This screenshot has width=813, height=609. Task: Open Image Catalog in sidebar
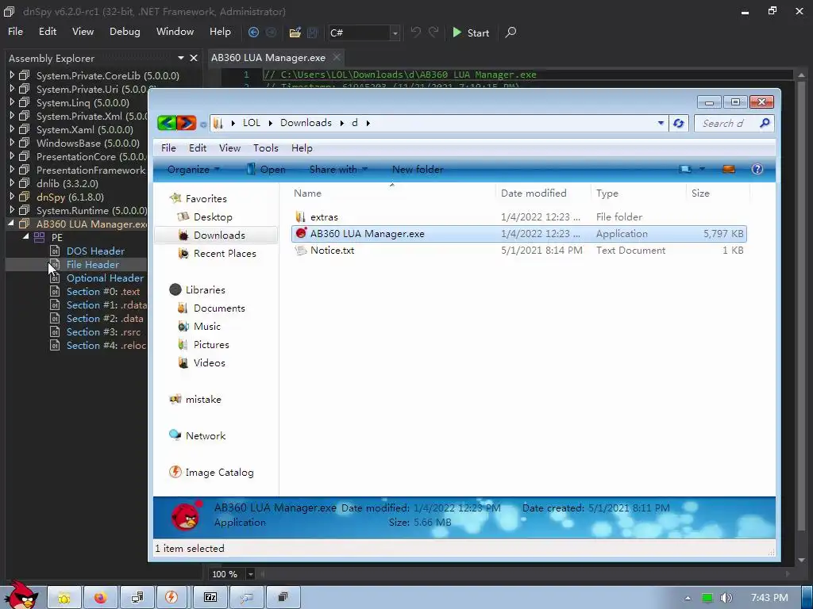point(211,473)
